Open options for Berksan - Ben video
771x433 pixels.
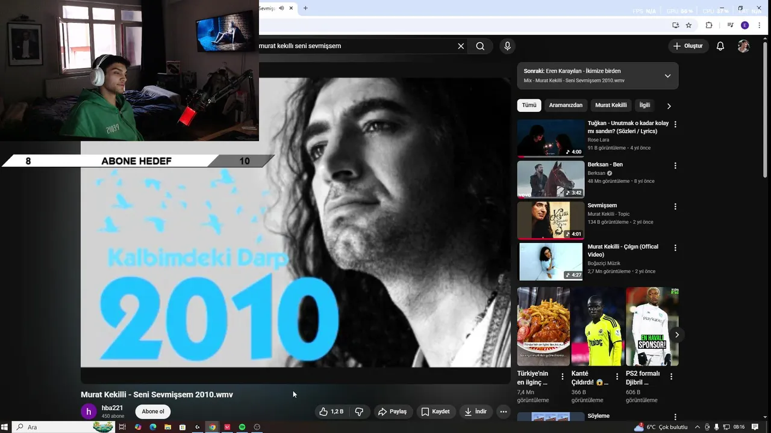(x=675, y=165)
